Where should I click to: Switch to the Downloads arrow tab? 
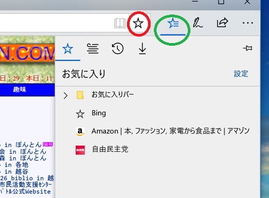[x=143, y=48]
